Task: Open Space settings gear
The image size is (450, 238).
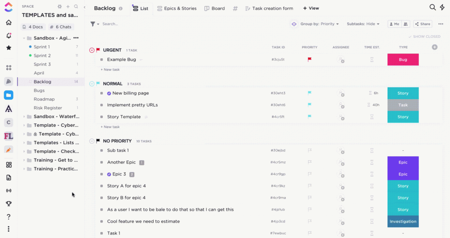Action: (x=59, y=6)
